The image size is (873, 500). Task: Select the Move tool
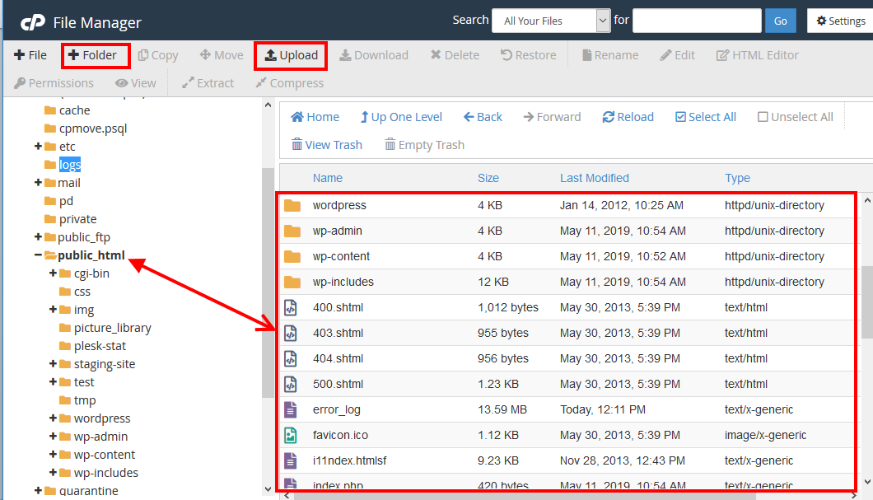221,54
